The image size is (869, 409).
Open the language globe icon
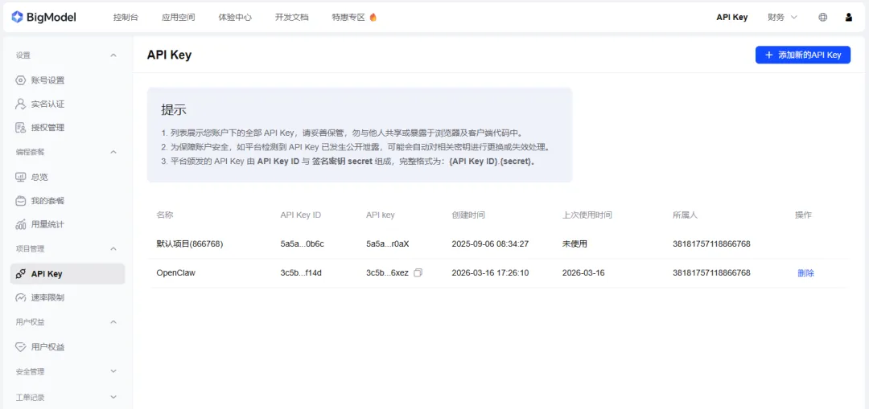[823, 17]
